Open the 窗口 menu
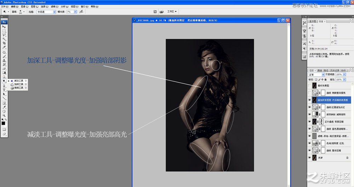The width and height of the screenshot is (354, 187). coord(85,7)
